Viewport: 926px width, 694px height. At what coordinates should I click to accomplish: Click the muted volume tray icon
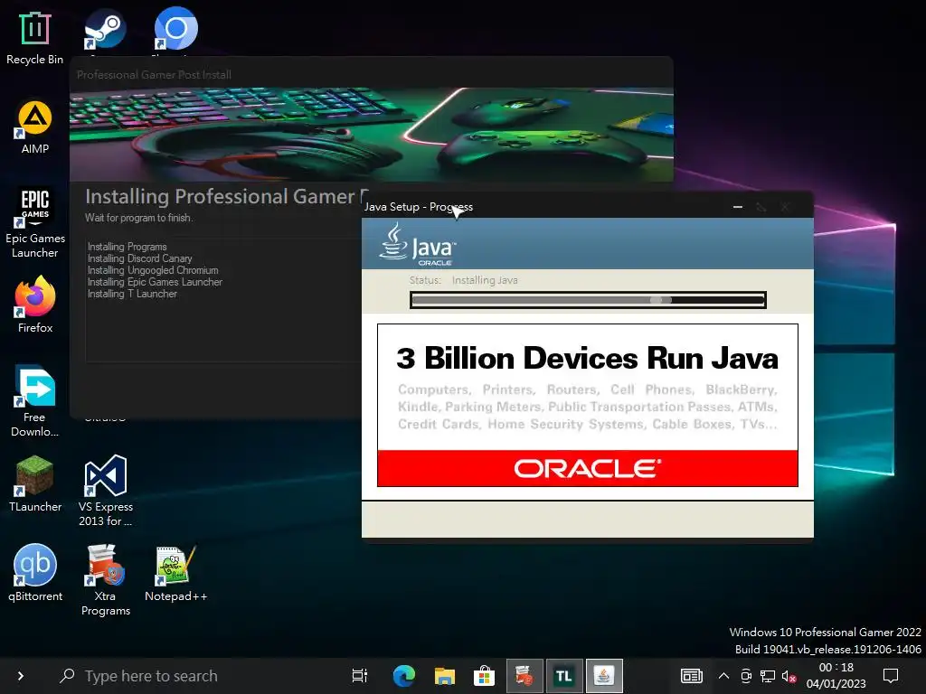(789, 676)
